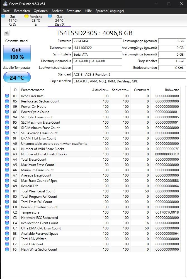Click status orb of SLC Total Erase Count row
The image size is (187, 279).
(x=7, y=117)
